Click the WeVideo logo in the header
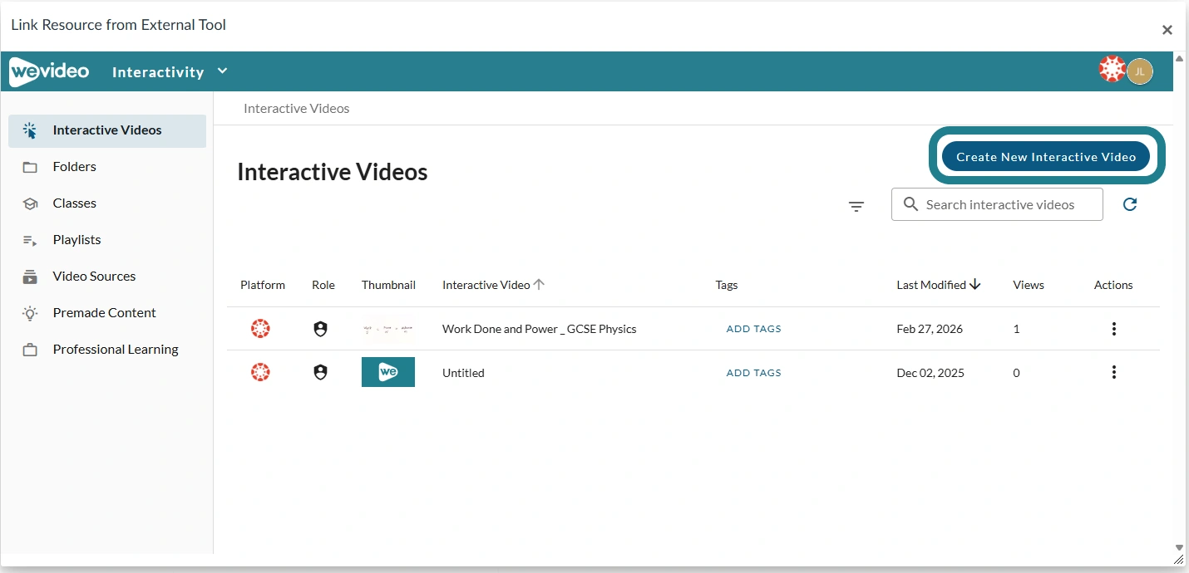Image resolution: width=1189 pixels, height=573 pixels. coord(49,71)
